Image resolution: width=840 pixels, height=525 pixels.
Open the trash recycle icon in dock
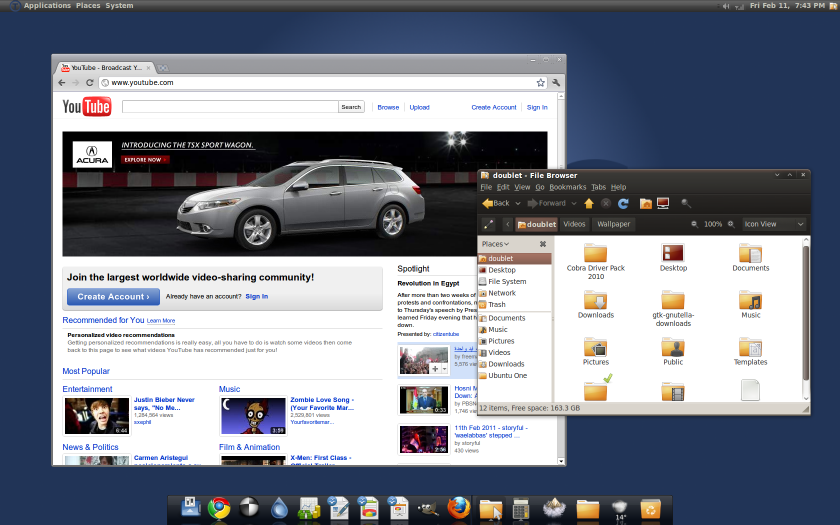point(650,509)
